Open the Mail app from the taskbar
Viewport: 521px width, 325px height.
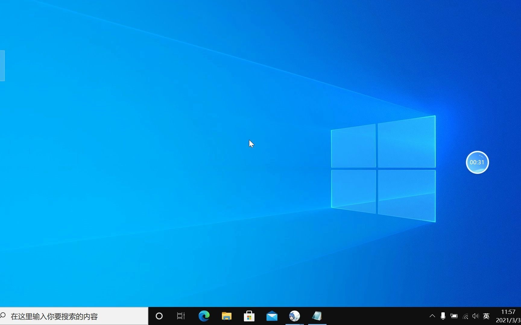(x=272, y=316)
